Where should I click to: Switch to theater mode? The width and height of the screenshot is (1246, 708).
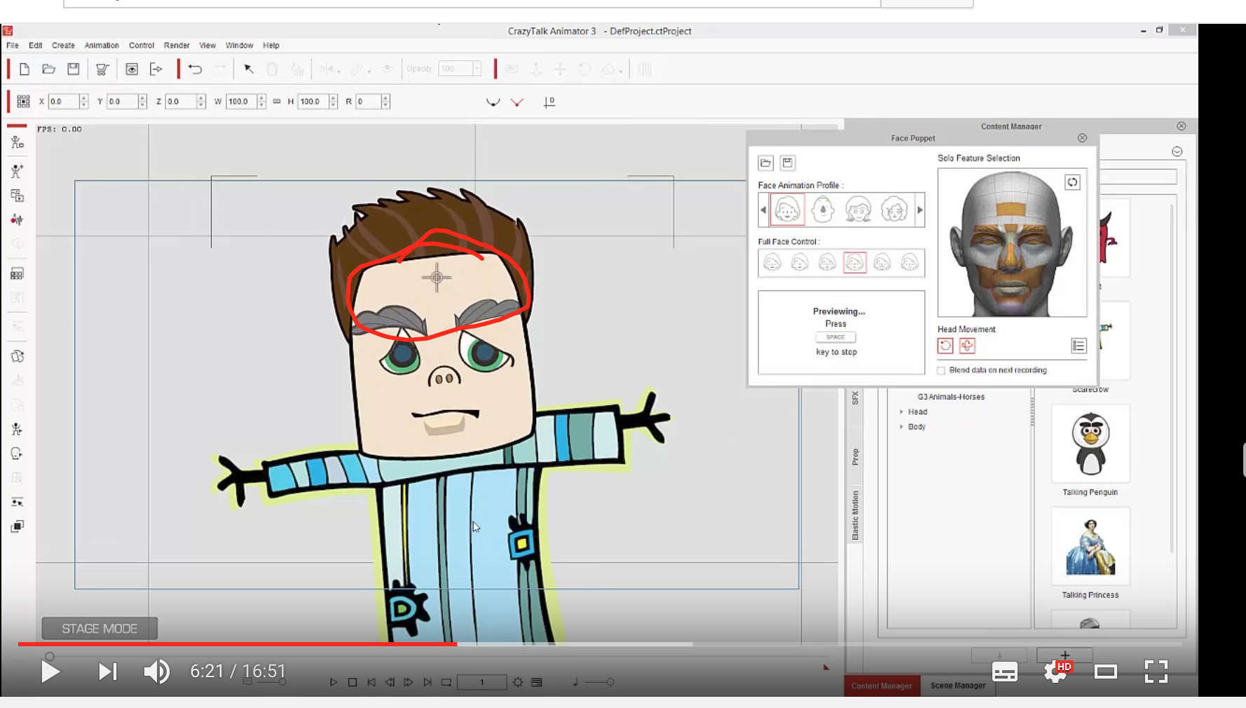(x=1106, y=672)
